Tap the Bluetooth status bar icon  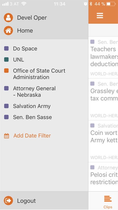[91, 4]
